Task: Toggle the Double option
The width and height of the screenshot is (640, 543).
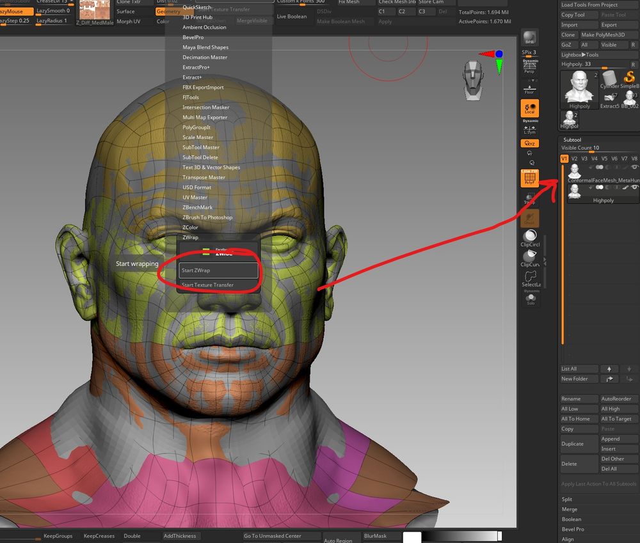Action: click(132, 536)
